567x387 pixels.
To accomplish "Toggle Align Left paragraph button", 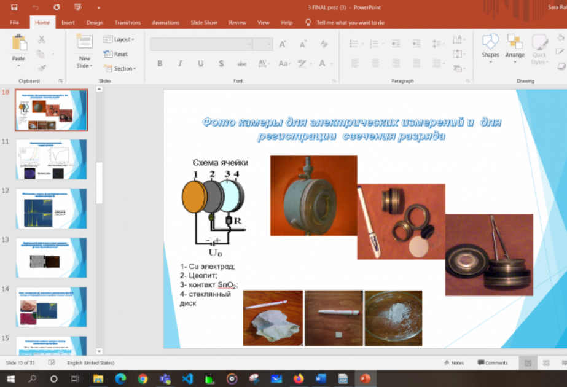I will (x=354, y=64).
